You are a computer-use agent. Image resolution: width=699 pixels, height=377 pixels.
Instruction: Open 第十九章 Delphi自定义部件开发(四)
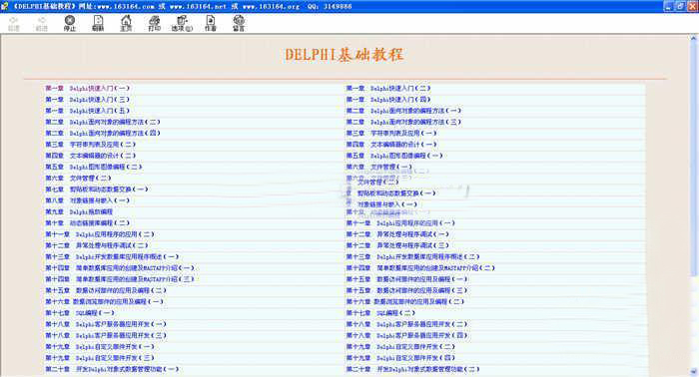(400, 358)
